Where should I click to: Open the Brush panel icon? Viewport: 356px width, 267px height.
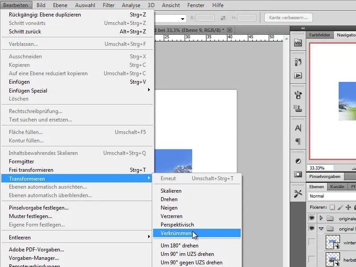tap(298, 95)
